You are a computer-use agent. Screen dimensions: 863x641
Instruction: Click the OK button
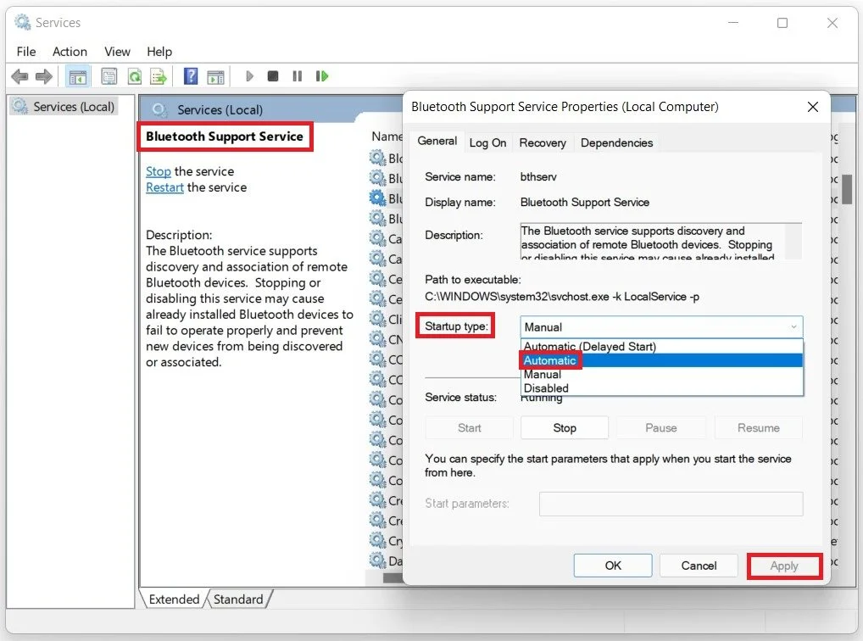click(613, 566)
